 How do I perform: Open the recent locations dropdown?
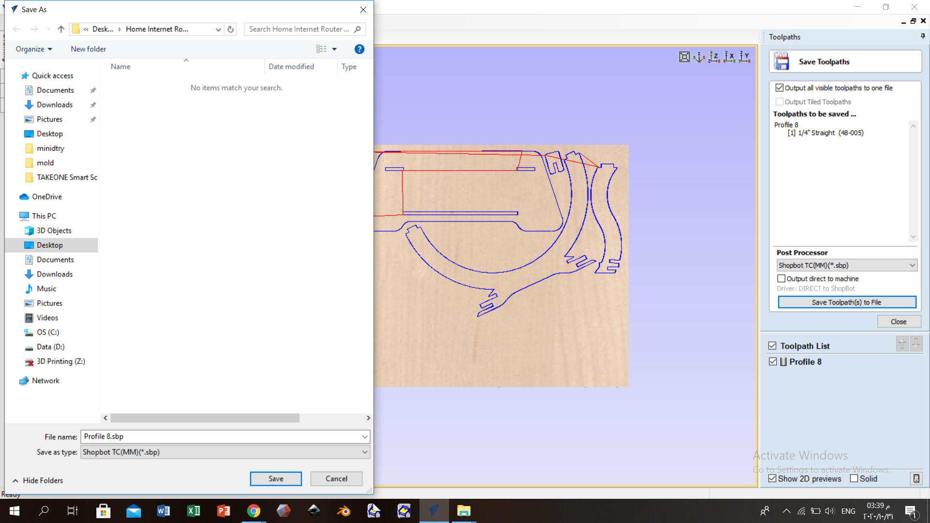click(48, 29)
